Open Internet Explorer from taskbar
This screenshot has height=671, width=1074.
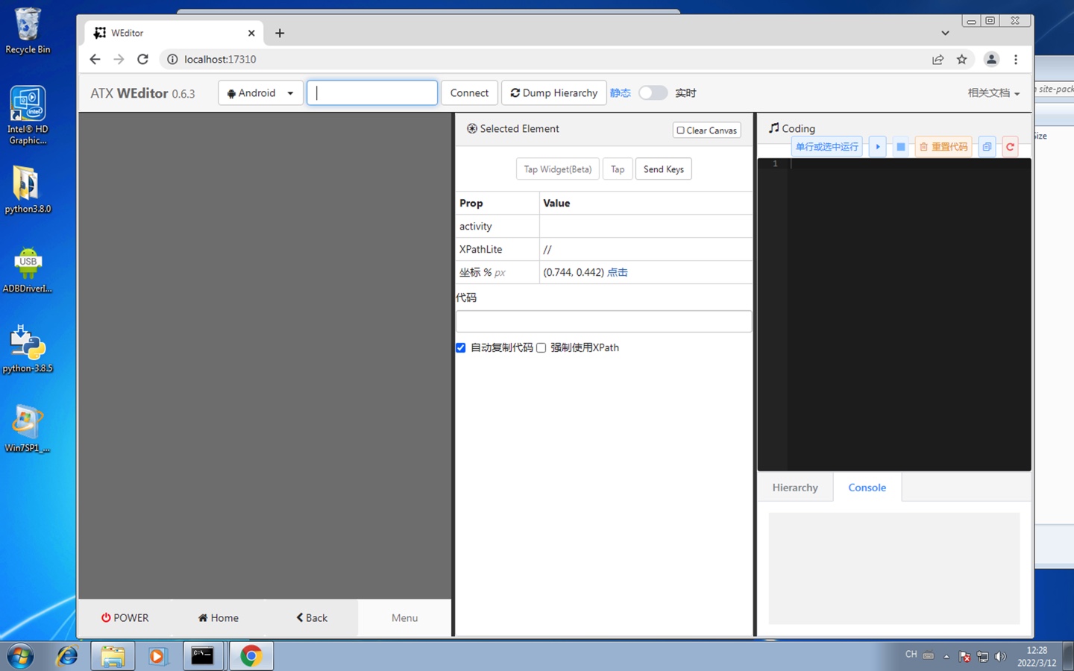(x=67, y=656)
